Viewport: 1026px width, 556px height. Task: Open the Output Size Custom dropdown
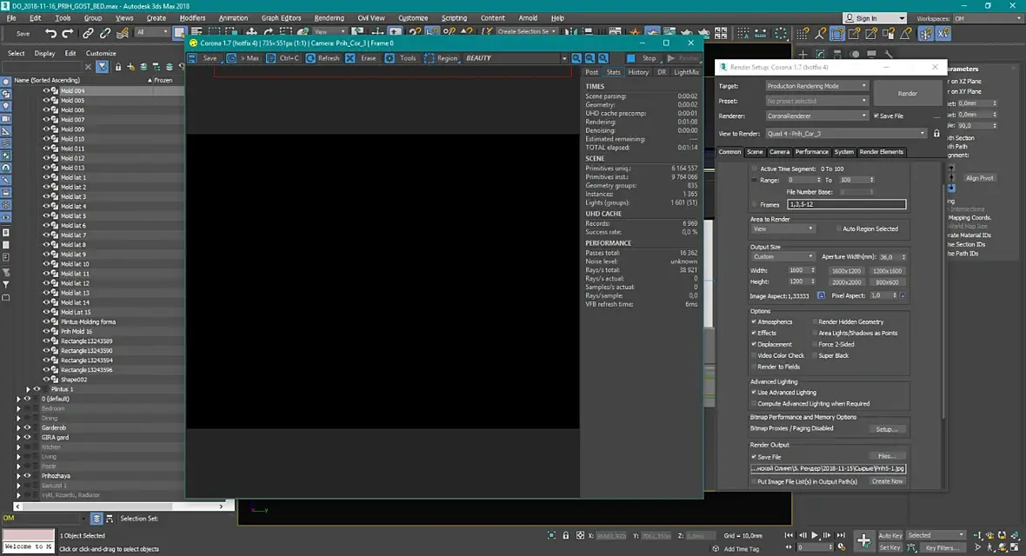783,257
